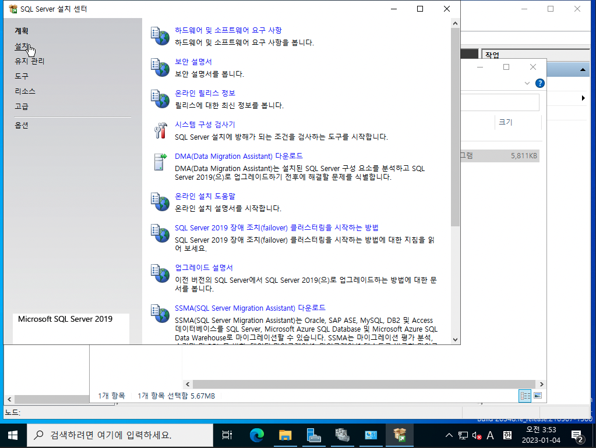Click the scroll down arrow in setup center
This screenshot has width=596, height=448.
click(x=456, y=340)
